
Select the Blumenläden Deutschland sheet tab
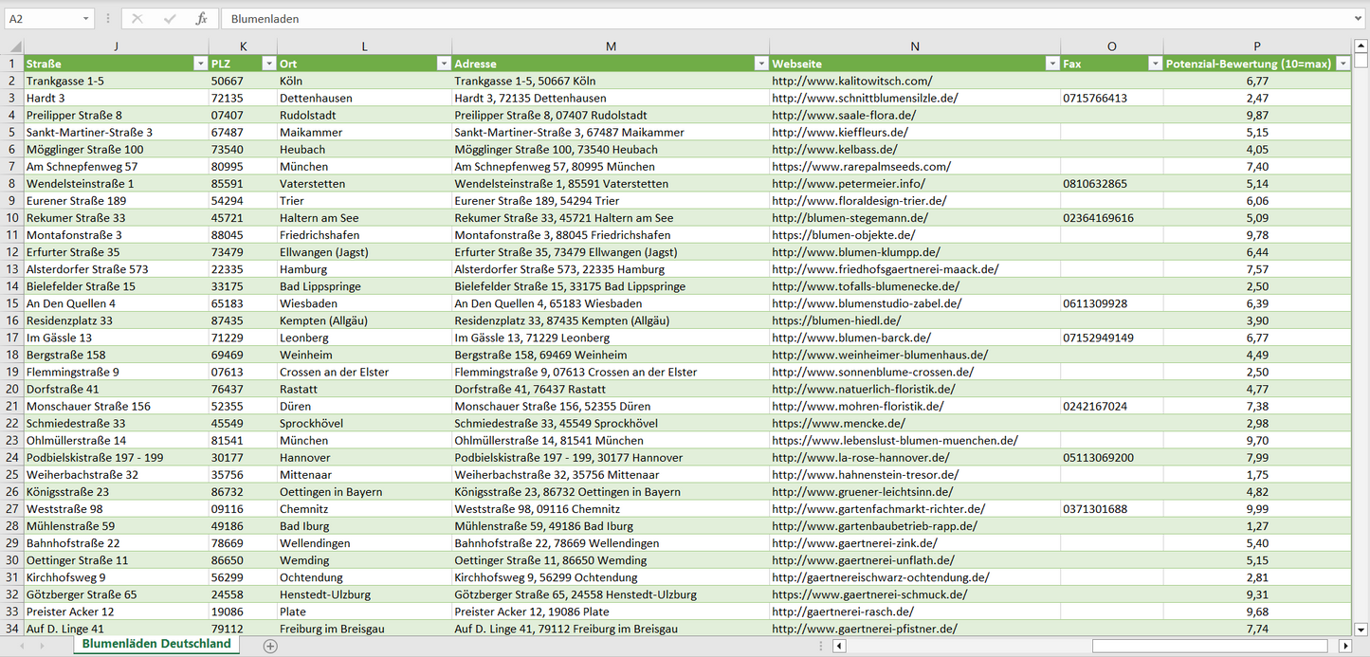[156, 644]
